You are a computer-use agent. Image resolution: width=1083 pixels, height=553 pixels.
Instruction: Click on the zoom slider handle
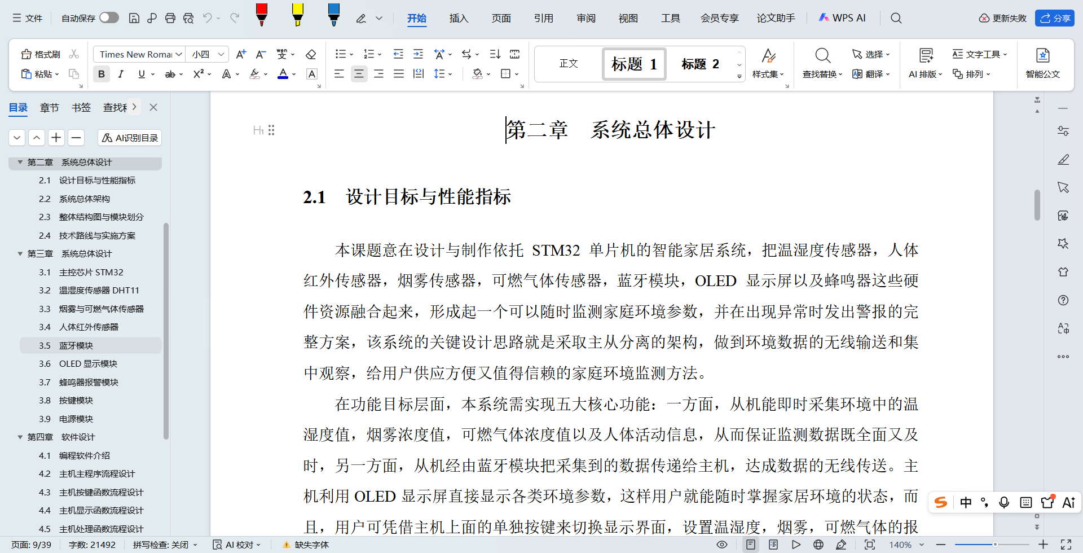tap(995, 545)
